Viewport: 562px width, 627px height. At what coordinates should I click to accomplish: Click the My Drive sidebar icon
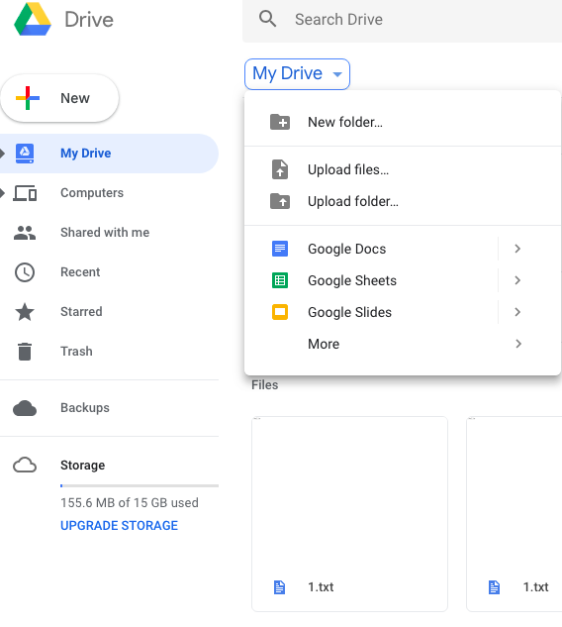click(x=25, y=154)
